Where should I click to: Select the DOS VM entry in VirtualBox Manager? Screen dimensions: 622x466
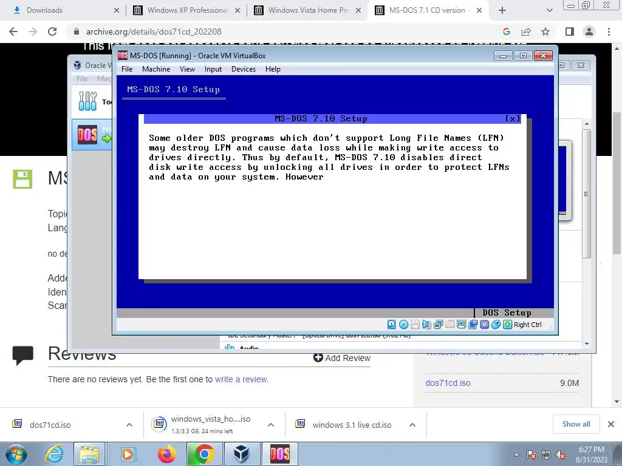(92, 135)
